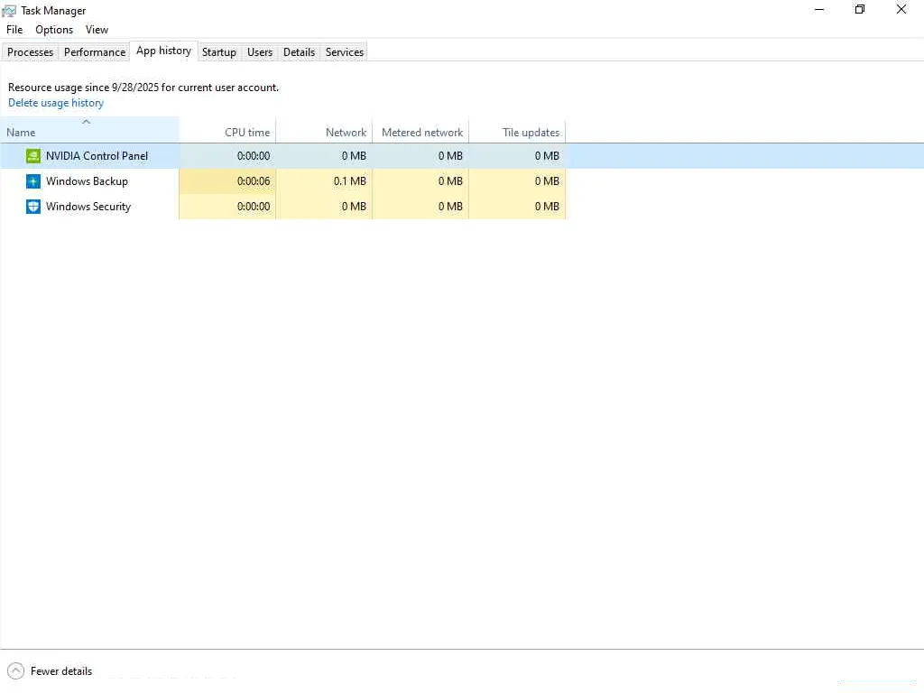Click the NVIDIA Control Panel app icon
Viewport: 924px width, 693px height.
pyautogui.click(x=33, y=156)
